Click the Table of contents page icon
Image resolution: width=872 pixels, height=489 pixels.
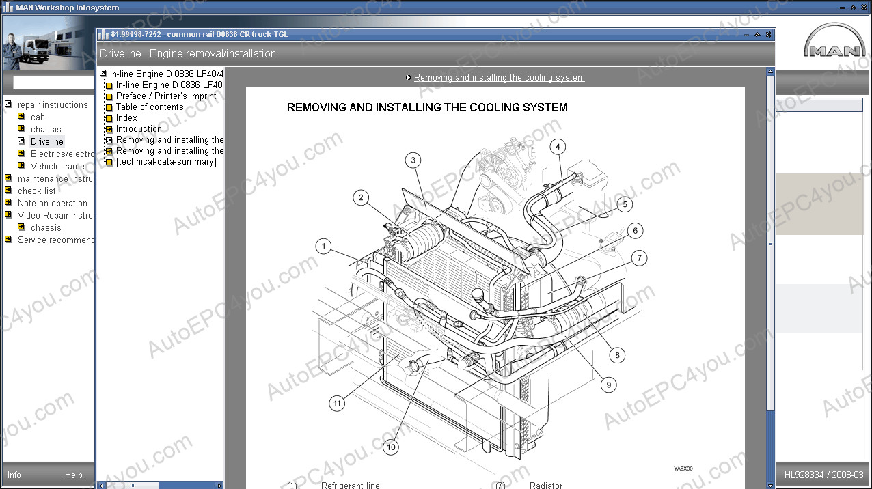point(109,108)
